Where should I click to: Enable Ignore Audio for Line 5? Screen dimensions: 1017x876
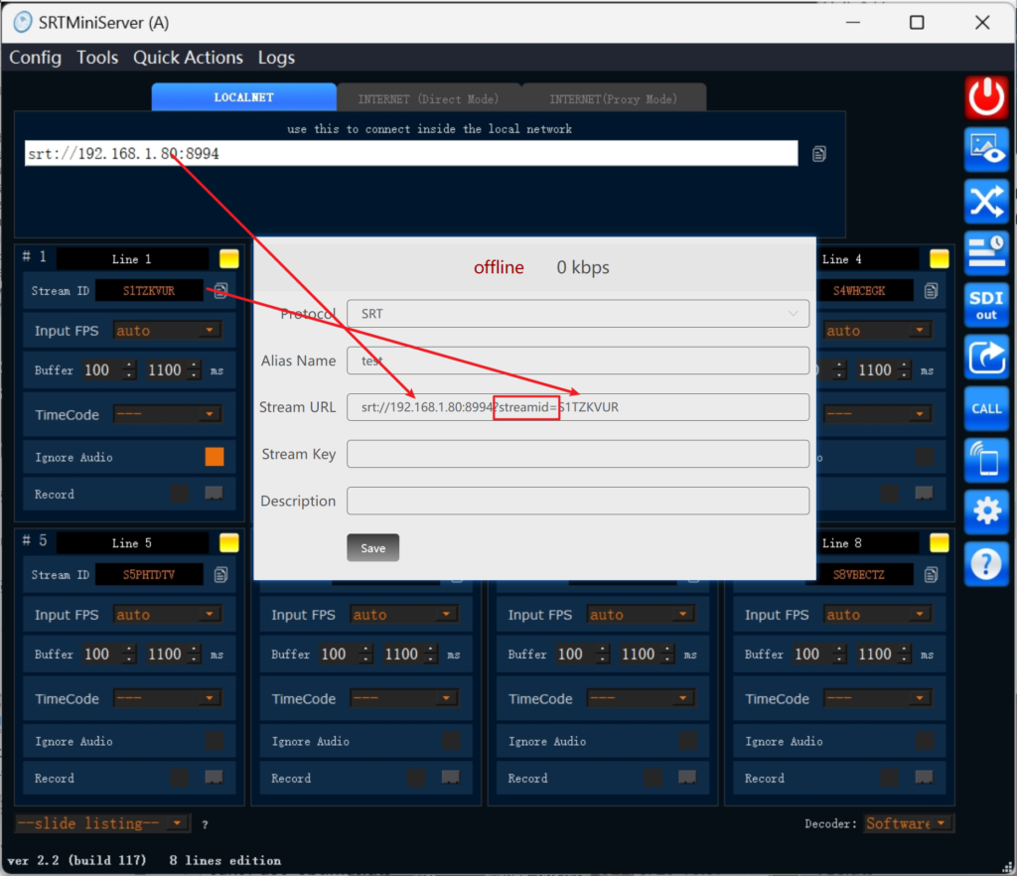215,741
